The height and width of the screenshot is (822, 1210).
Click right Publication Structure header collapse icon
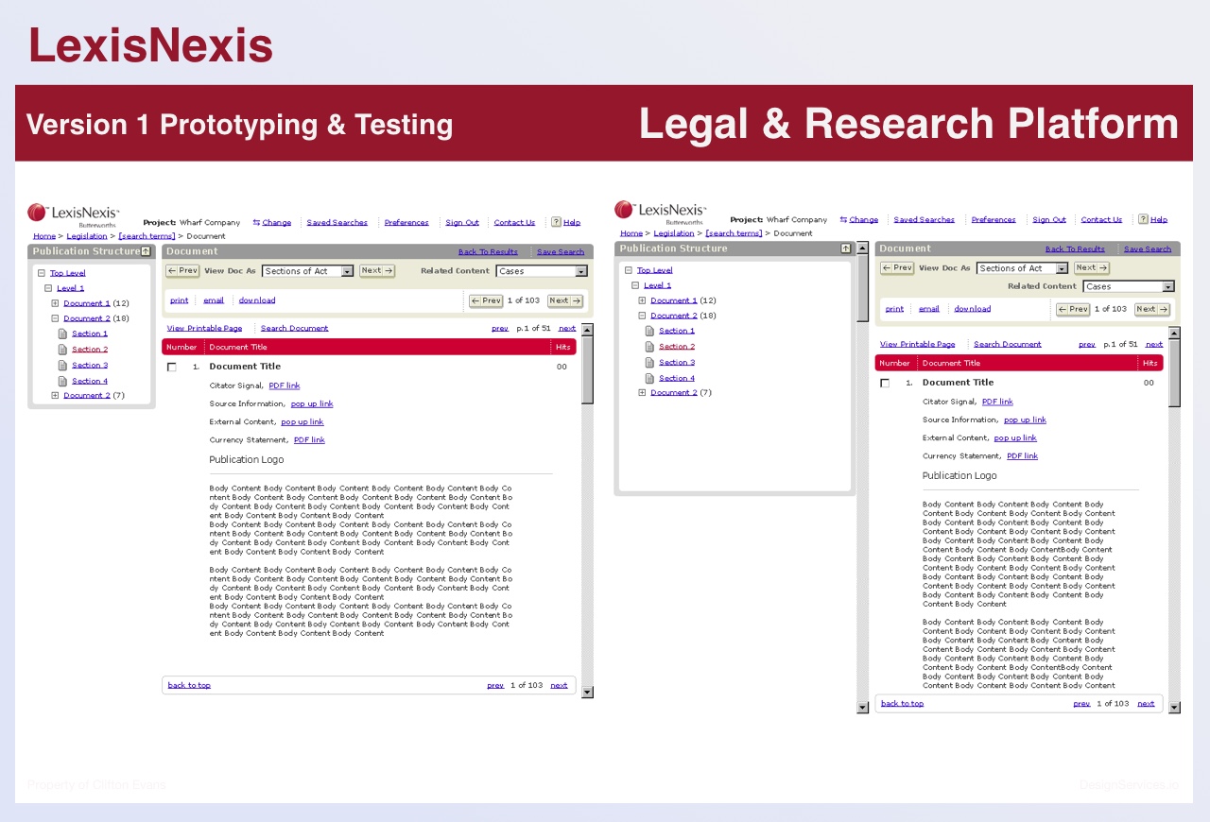coord(846,248)
